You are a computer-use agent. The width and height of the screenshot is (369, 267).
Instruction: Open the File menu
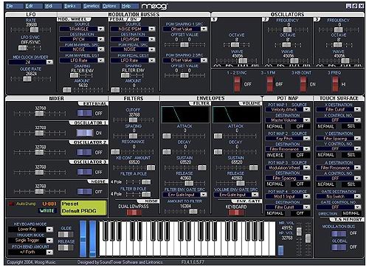tap(14, 6)
